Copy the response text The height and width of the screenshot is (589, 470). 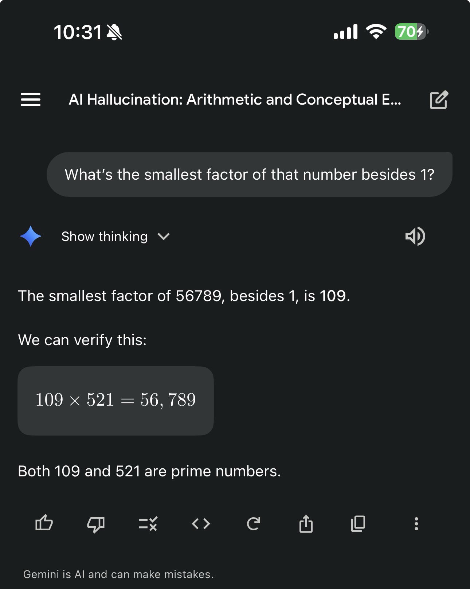click(358, 524)
